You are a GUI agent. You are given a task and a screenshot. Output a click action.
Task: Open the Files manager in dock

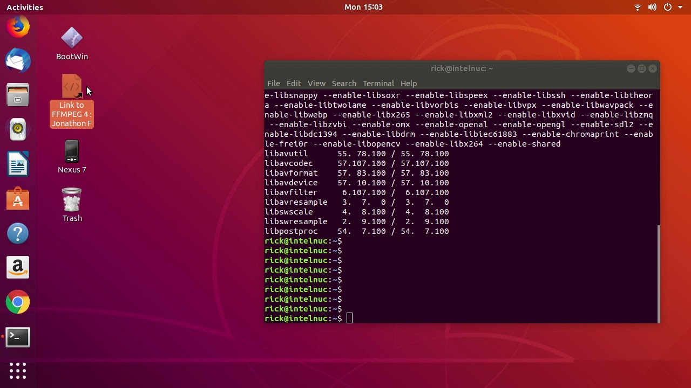(18, 94)
